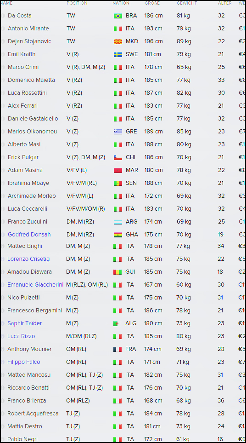Sort list by ALTER column header
This screenshot has width=246, height=443.
pyautogui.click(x=225, y=3)
